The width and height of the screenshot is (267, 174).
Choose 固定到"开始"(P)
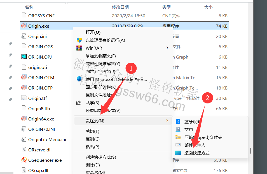(100, 72)
